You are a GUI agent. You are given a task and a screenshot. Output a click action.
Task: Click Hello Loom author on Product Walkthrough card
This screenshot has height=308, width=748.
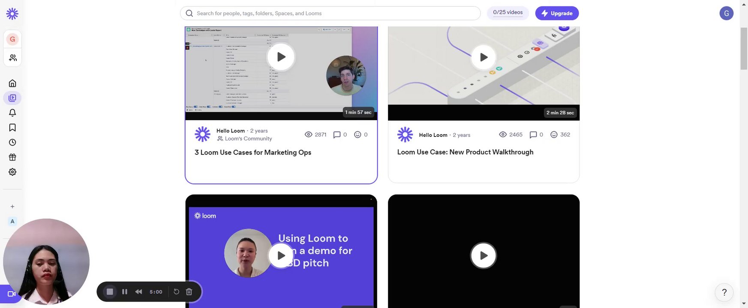point(433,135)
